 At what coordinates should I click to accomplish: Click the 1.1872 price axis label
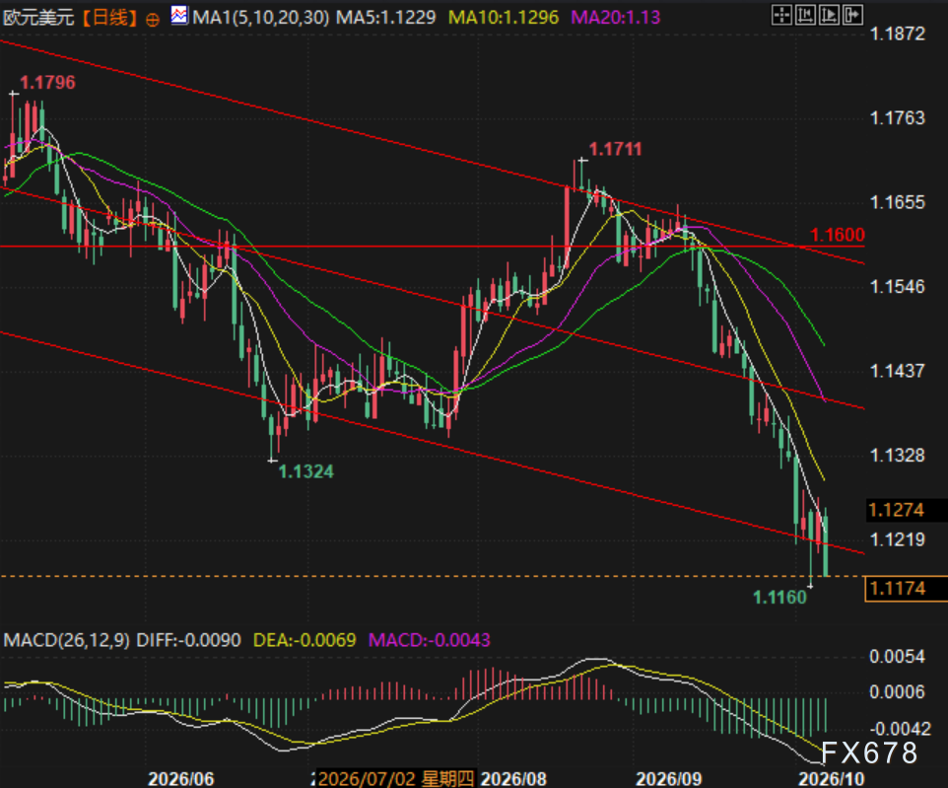click(897, 34)
